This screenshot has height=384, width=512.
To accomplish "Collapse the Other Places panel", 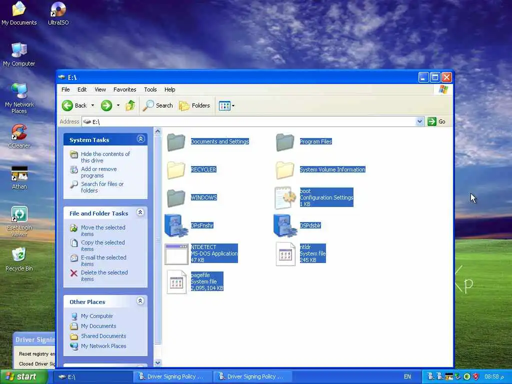I will 140,301.
